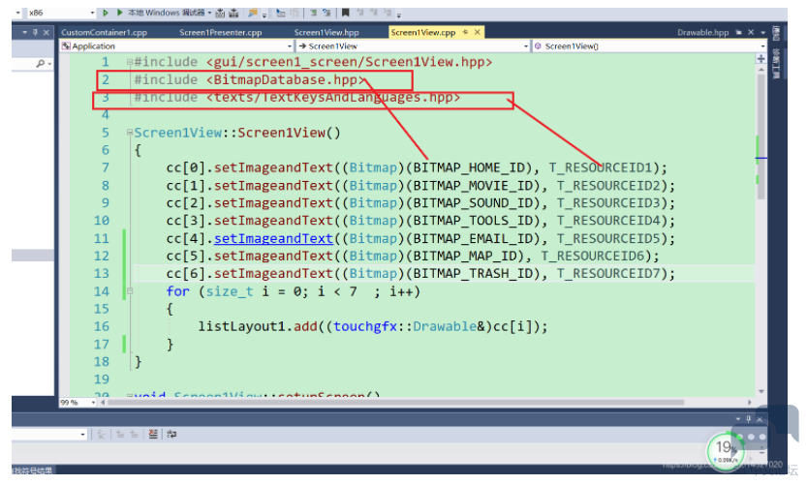Collapse the for loop at line 14
Viewport: 807px width, 485px height.
click(130, 291)
